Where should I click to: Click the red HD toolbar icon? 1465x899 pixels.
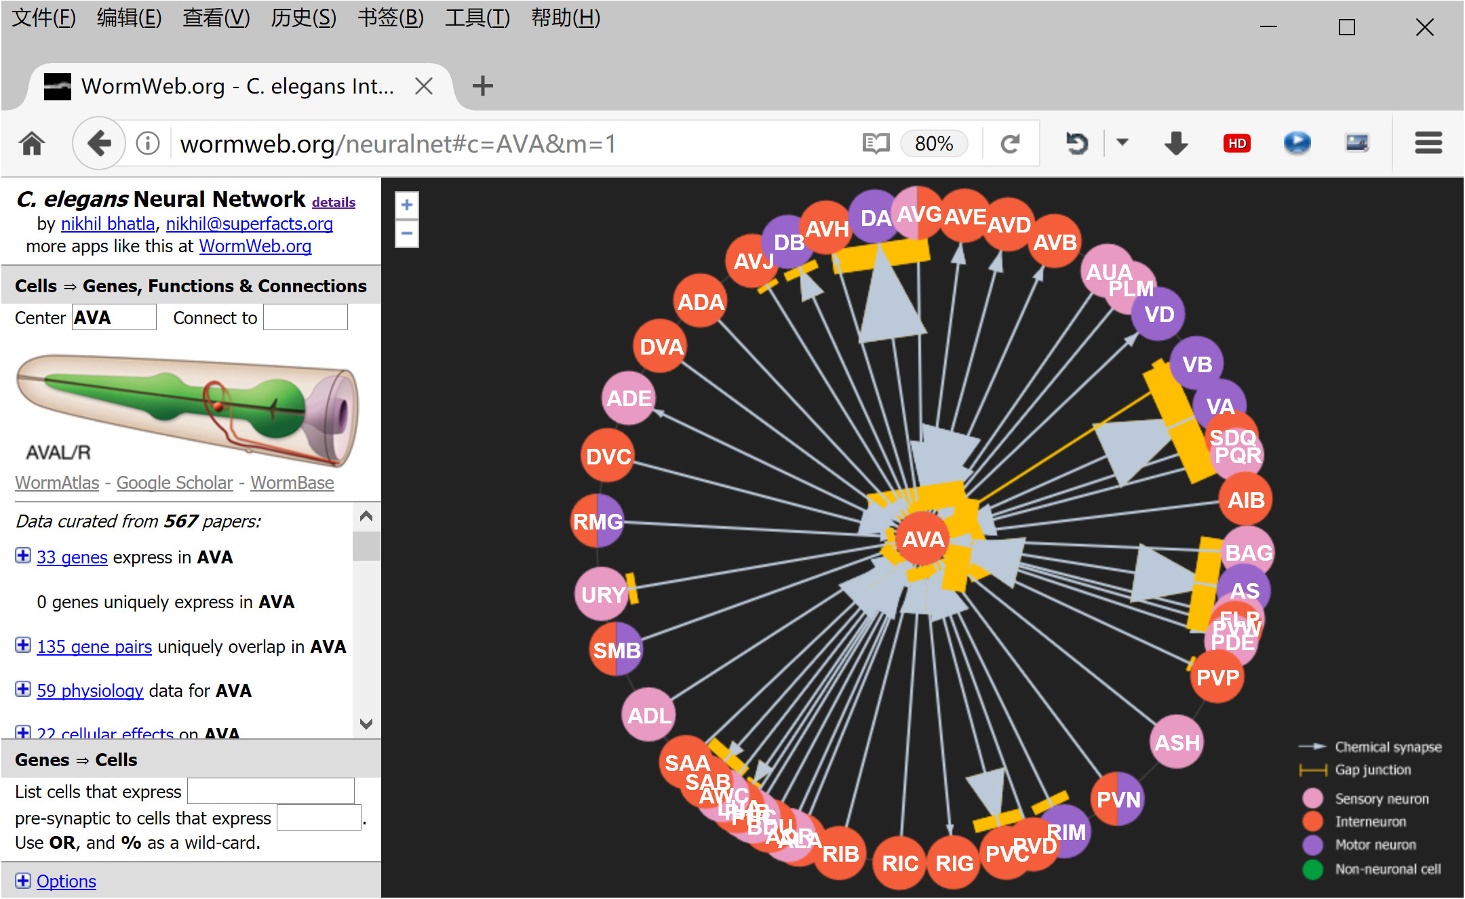pos(1237,144)
